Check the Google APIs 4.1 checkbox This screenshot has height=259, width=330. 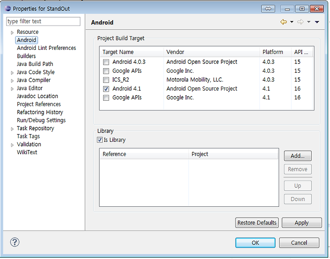point(106,97)
